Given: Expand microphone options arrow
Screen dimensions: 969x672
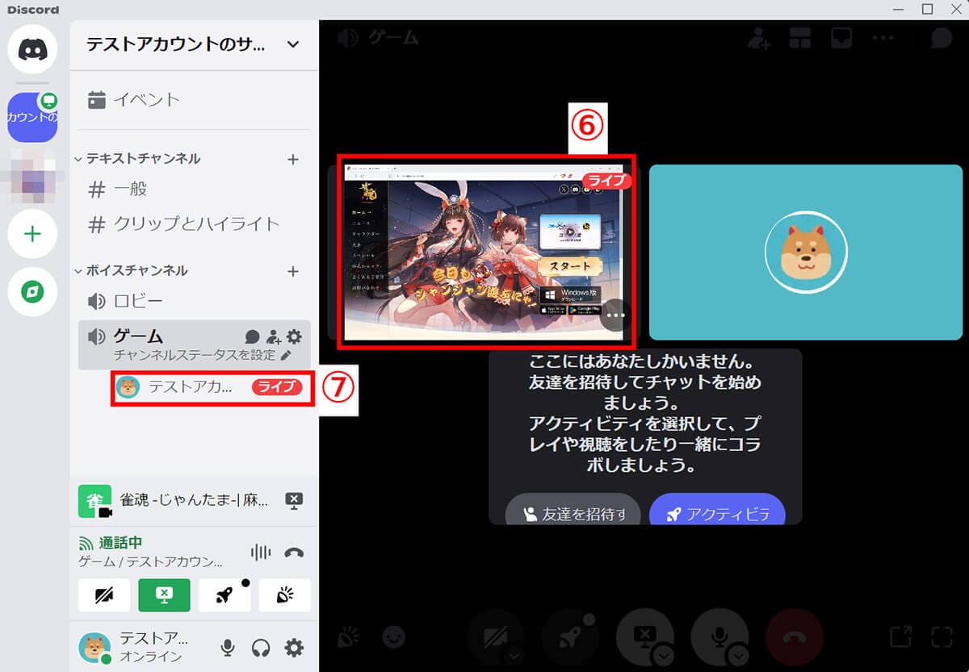Looking at the screenshot, I should [738, 654].
